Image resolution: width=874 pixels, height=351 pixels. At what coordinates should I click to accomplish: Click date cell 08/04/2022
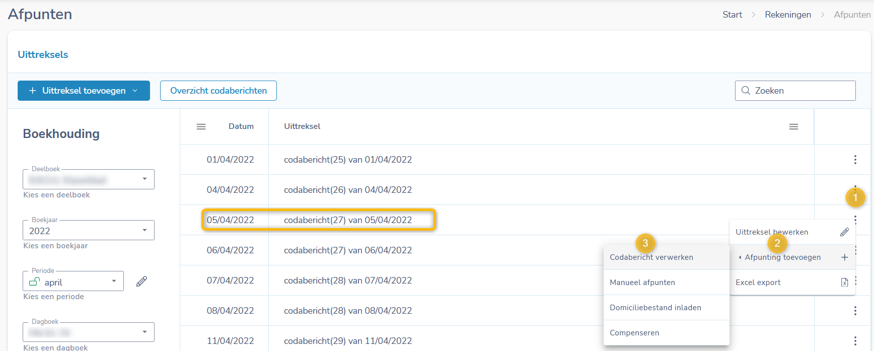(230, 311)
